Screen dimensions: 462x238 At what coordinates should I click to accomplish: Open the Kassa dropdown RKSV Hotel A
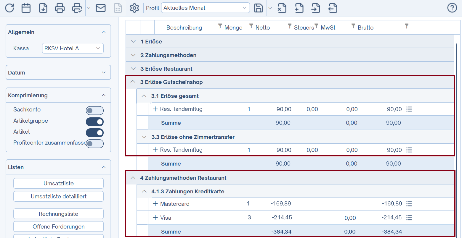73,48
